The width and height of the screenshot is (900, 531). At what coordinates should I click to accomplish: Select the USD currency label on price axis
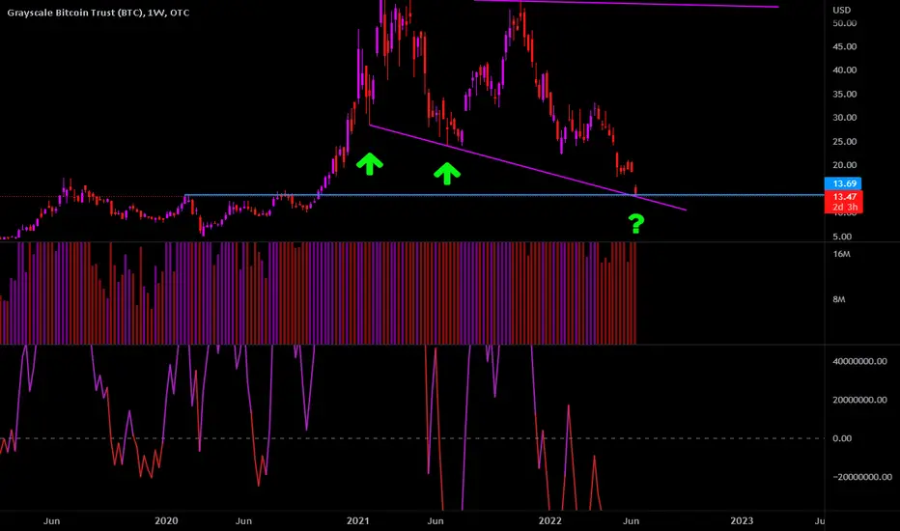tap(841, 11)
